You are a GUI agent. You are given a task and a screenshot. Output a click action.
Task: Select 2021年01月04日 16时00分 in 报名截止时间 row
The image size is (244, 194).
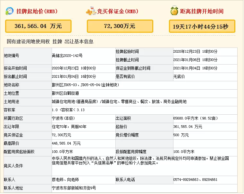point(74,77)
